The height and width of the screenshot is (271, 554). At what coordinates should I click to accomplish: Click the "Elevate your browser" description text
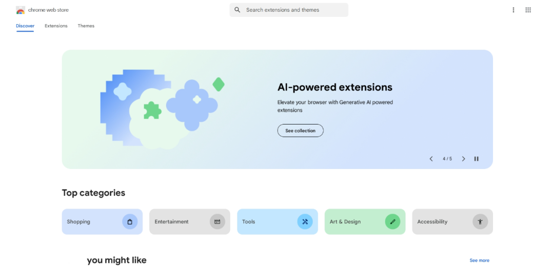point(335,106)
